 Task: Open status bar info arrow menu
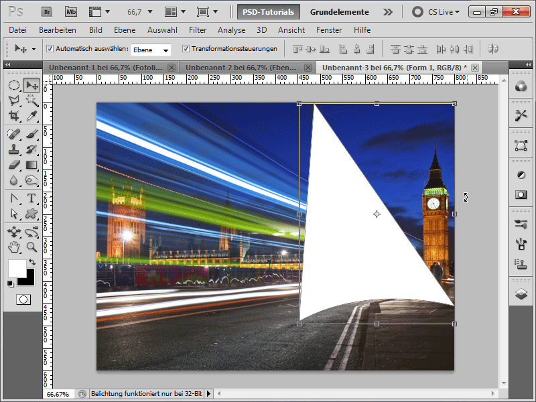208,394
